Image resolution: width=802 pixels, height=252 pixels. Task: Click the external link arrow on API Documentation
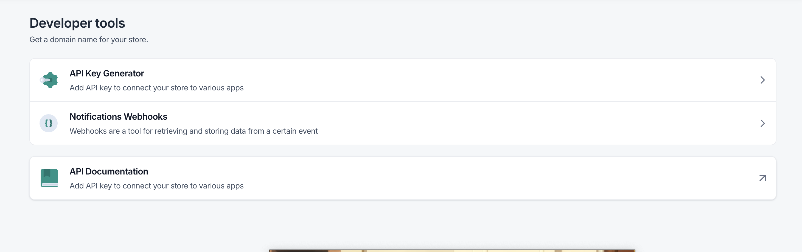coord(762,178)
